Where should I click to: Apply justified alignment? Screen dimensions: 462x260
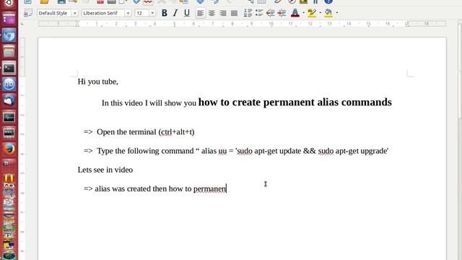[234, 13]
